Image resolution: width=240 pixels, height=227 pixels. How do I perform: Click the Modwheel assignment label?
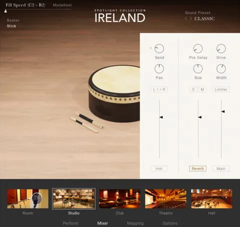pos(62,5)
